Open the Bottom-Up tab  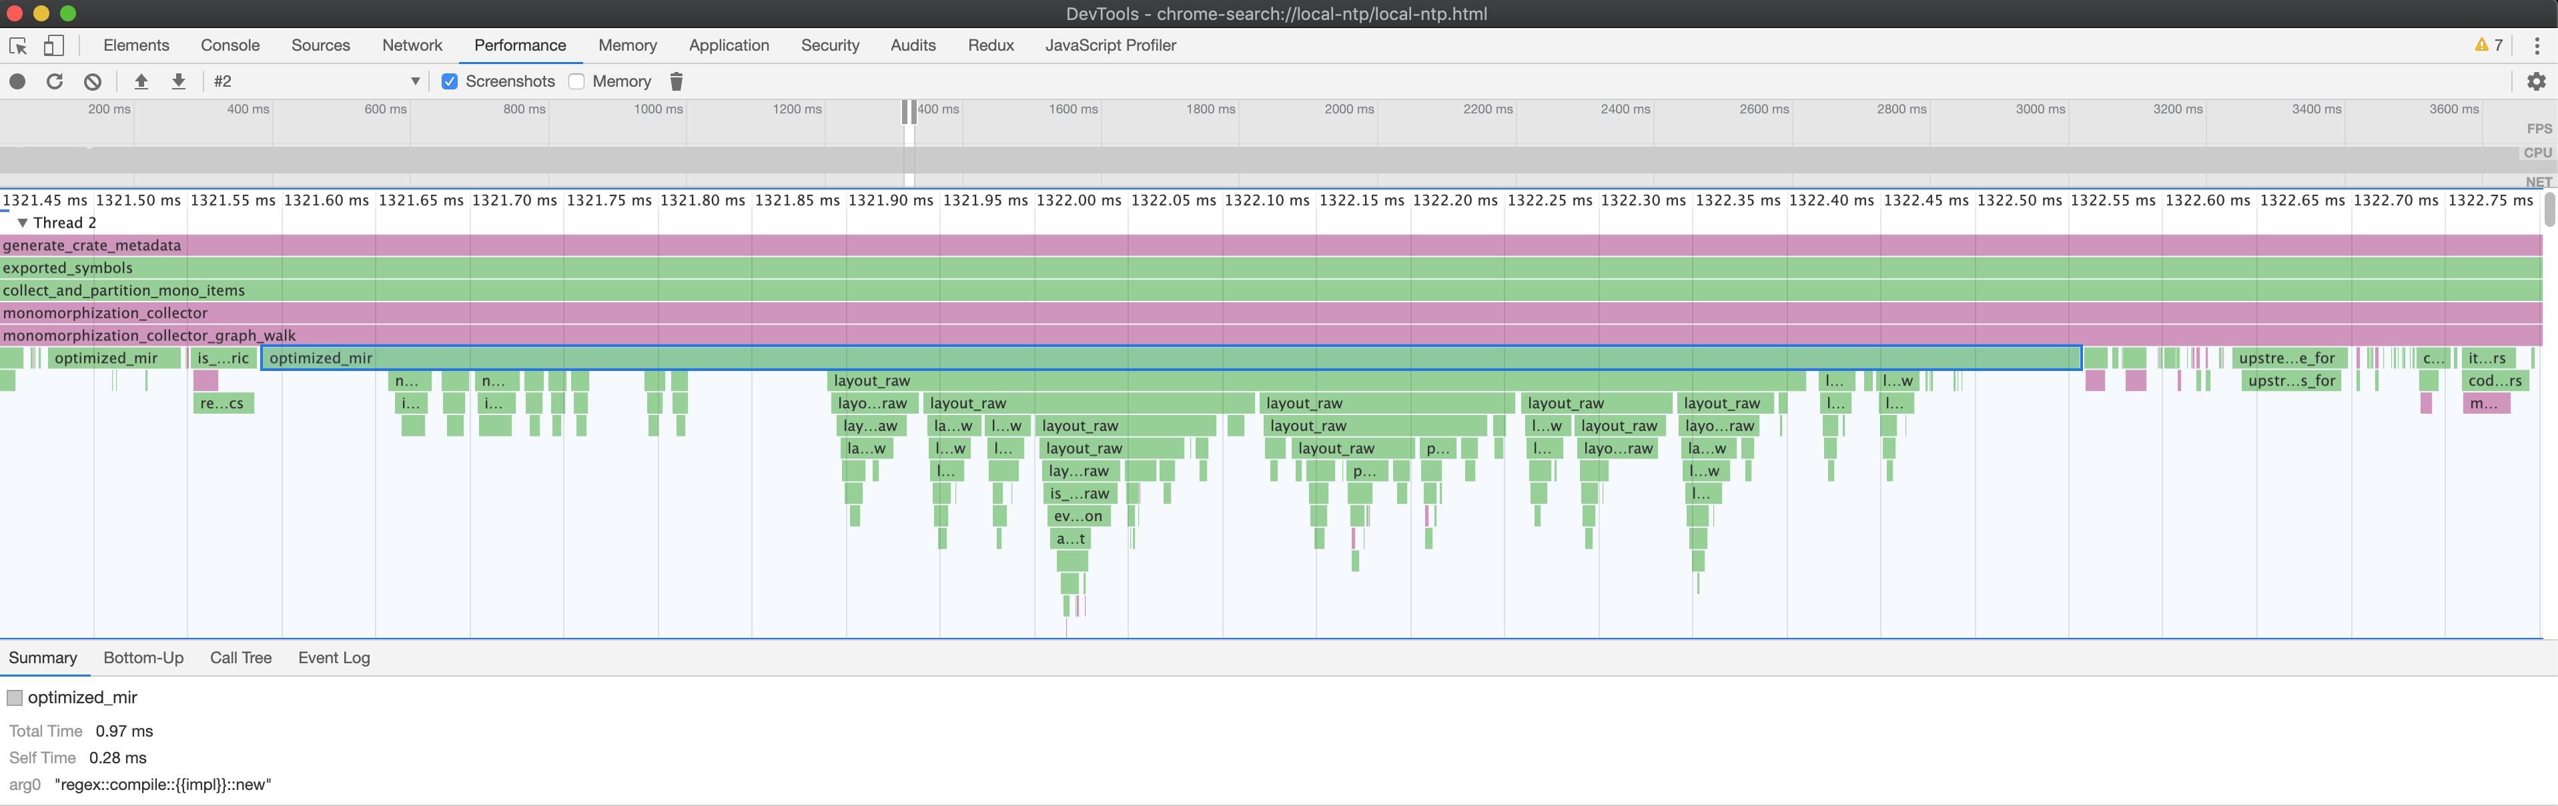pyautogui.click(x=143, y=658)
